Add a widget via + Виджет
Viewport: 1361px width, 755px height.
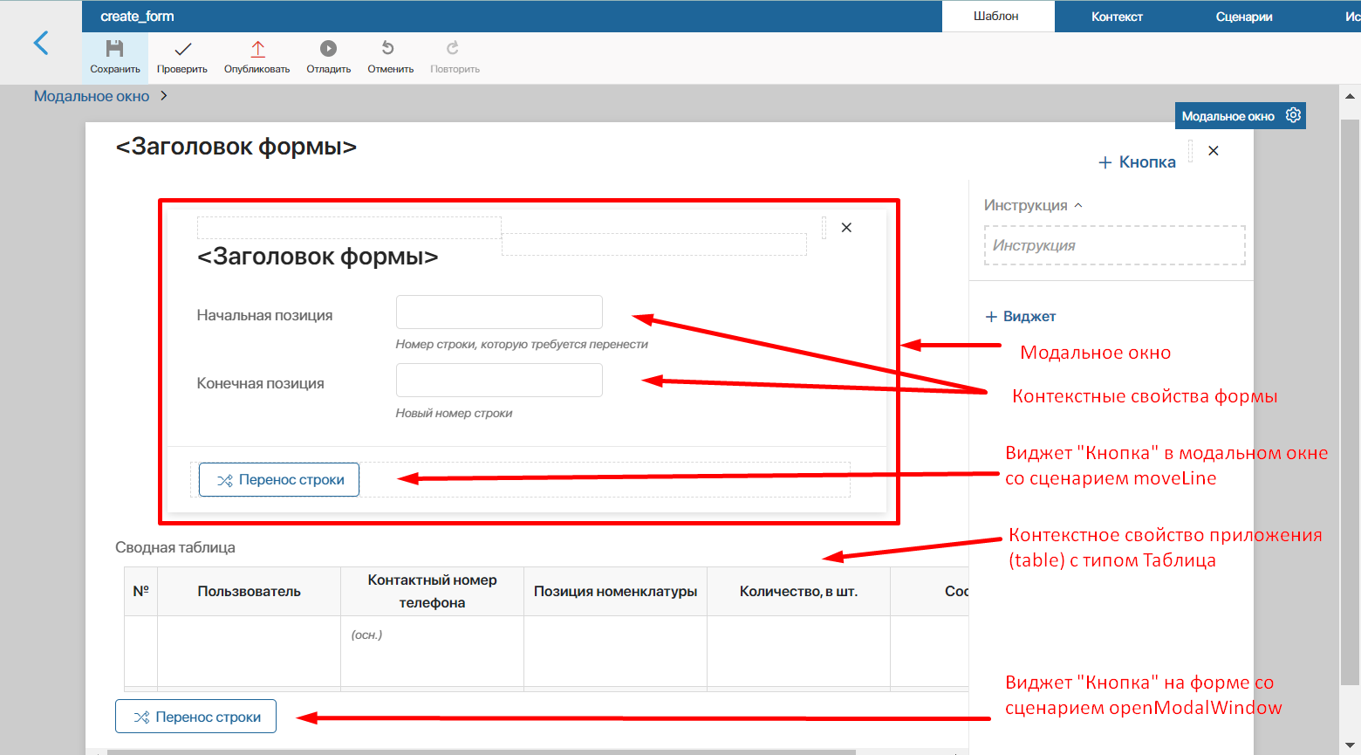click(1021, 317)
